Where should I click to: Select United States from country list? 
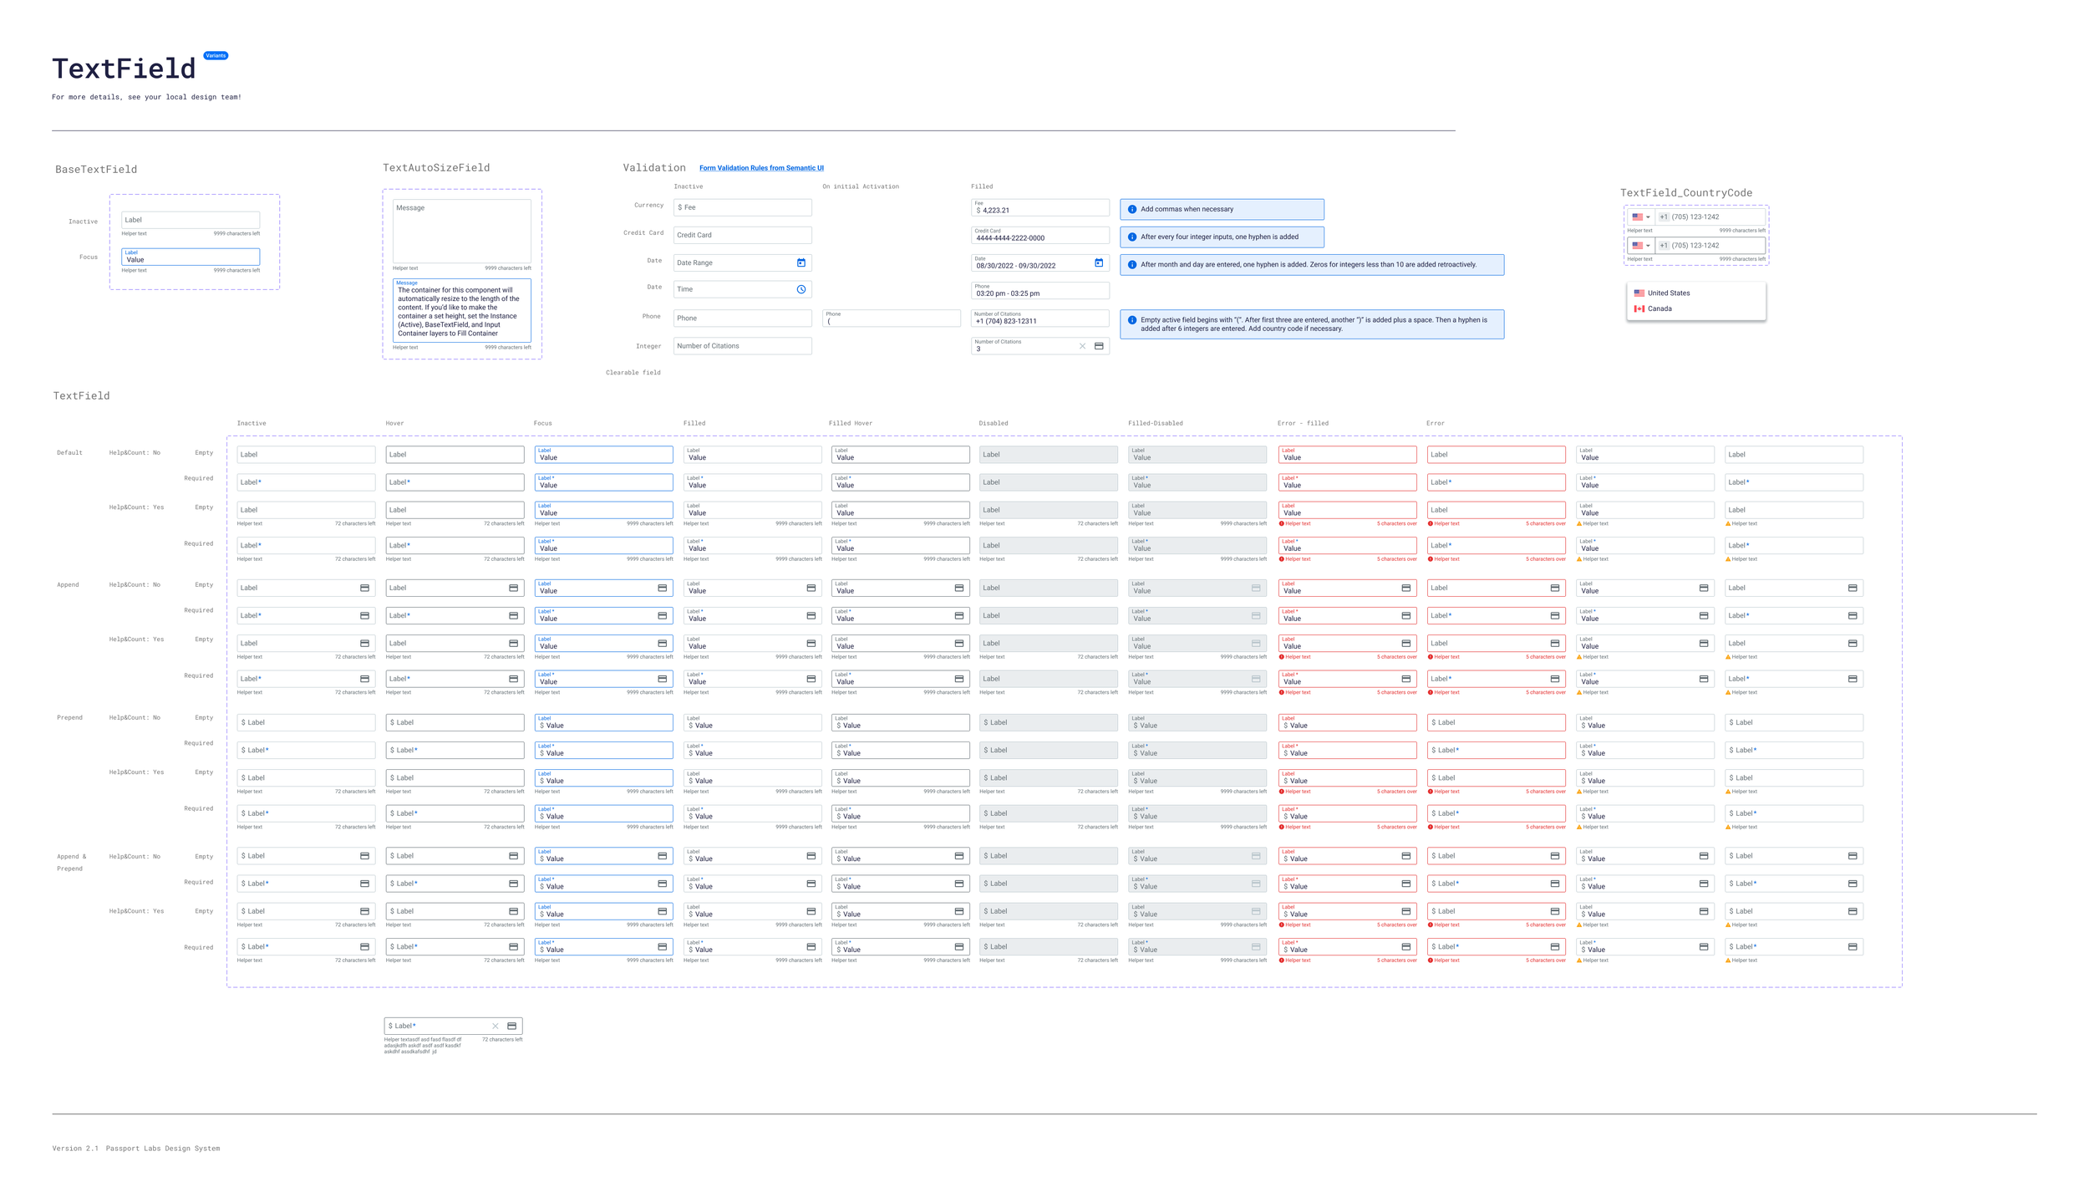click(1668, 293)
